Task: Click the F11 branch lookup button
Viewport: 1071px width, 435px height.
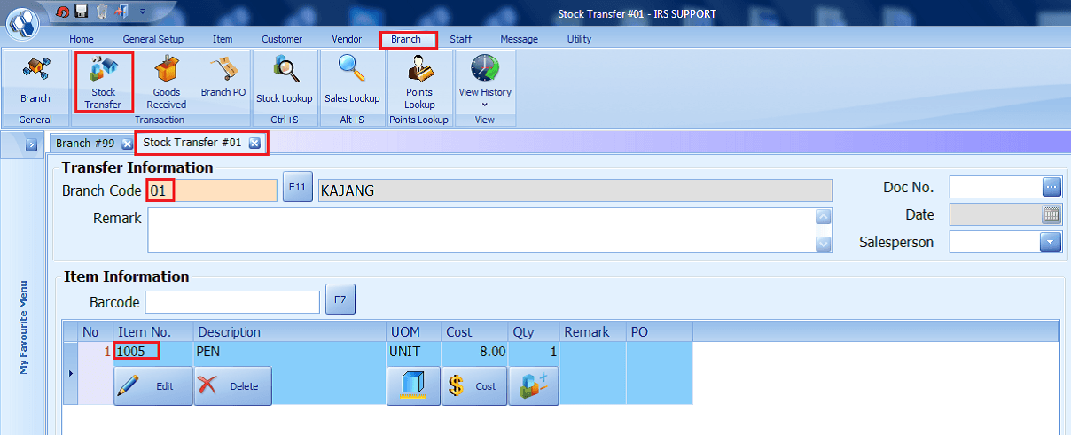Action: [x=298, y=188]
